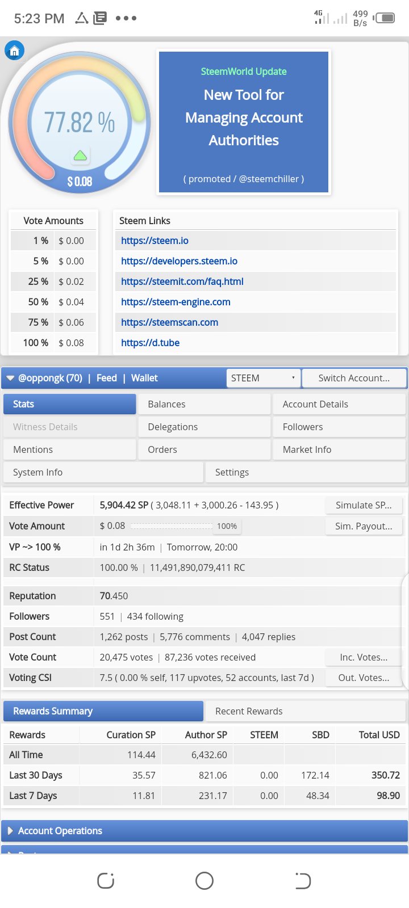Switch to the Followers tab
The height and width of the screenshot is (908, 409).
click(x=339, y=427)
